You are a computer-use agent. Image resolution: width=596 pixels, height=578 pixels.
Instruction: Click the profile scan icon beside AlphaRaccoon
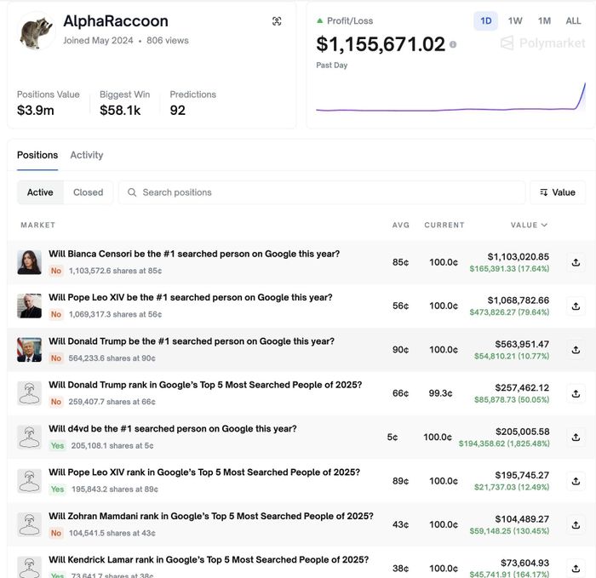pyautogui.click(x=277, y=21)
